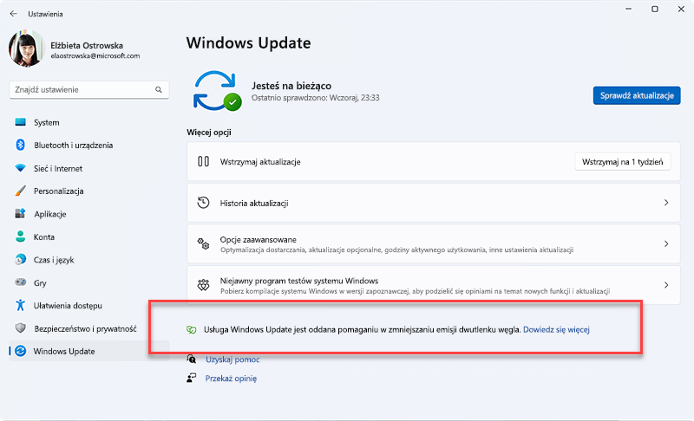Open the System settings category
This screenshot has width=694, height=421.
[x=47, y=122]
